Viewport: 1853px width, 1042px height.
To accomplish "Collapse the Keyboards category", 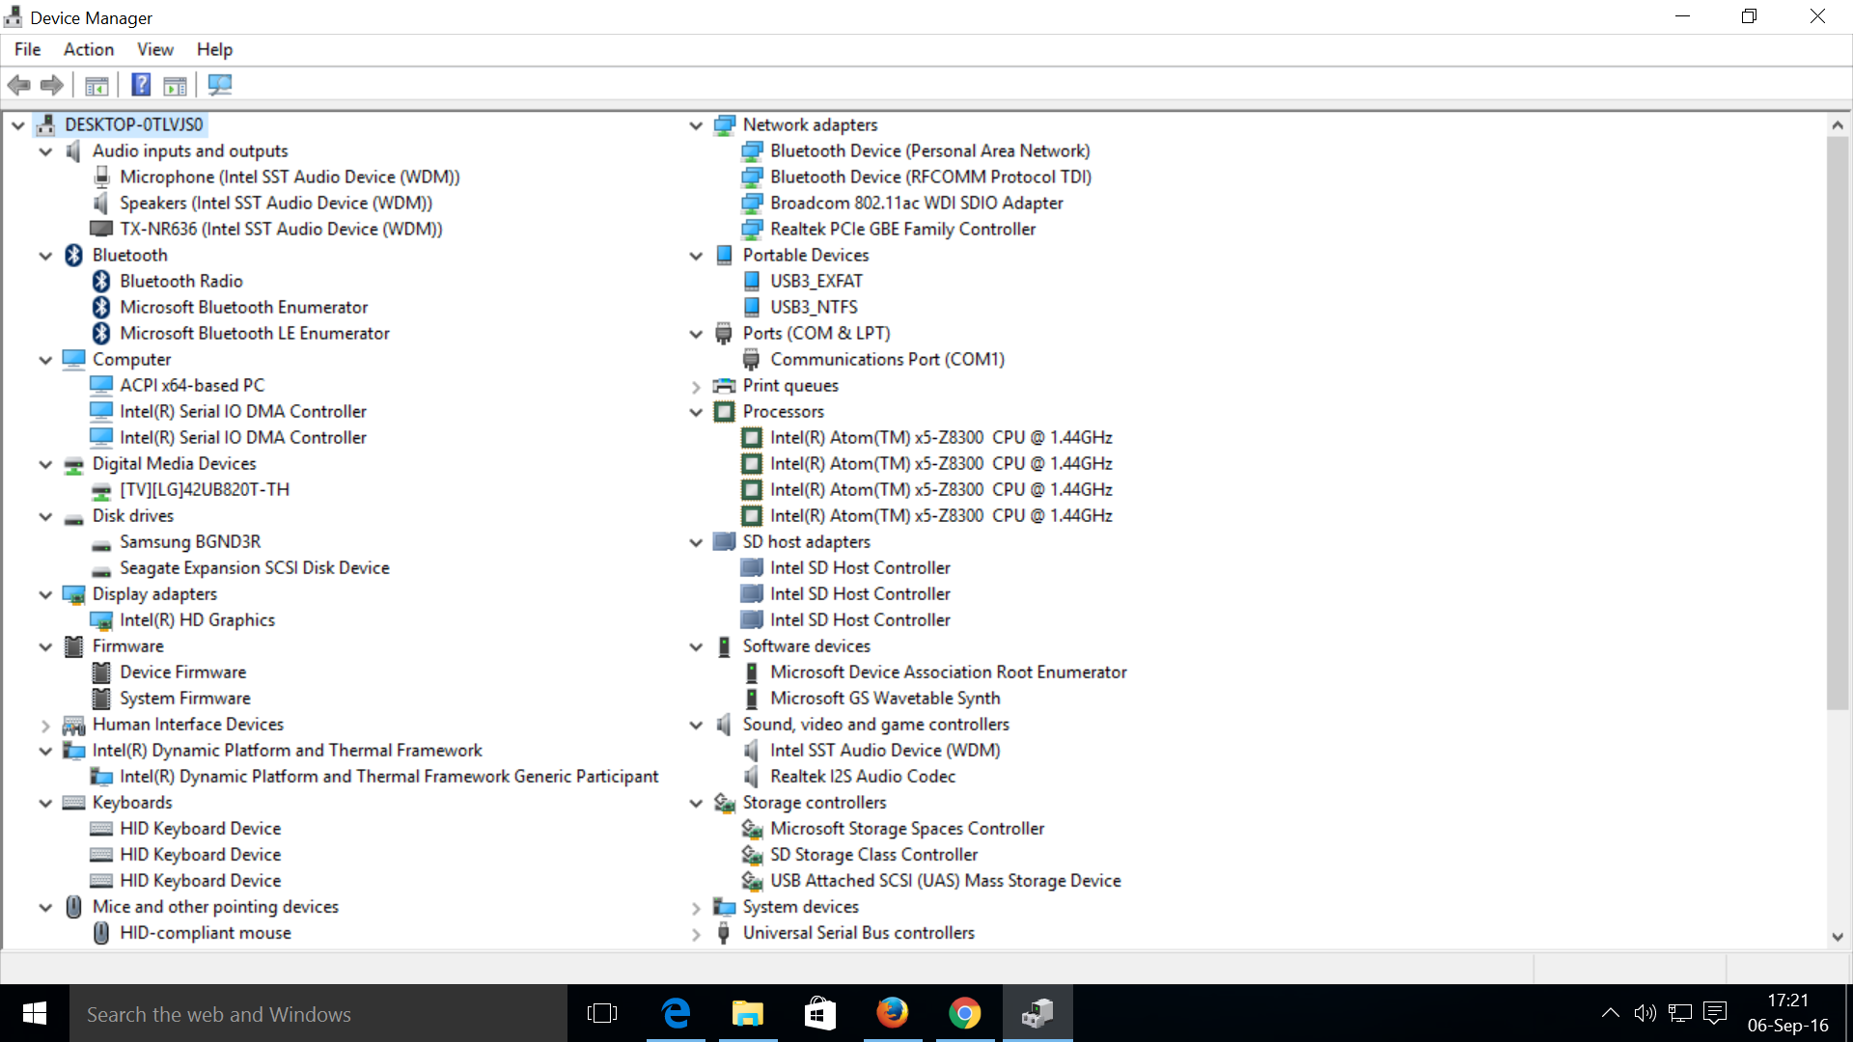I will click(45, 803).
